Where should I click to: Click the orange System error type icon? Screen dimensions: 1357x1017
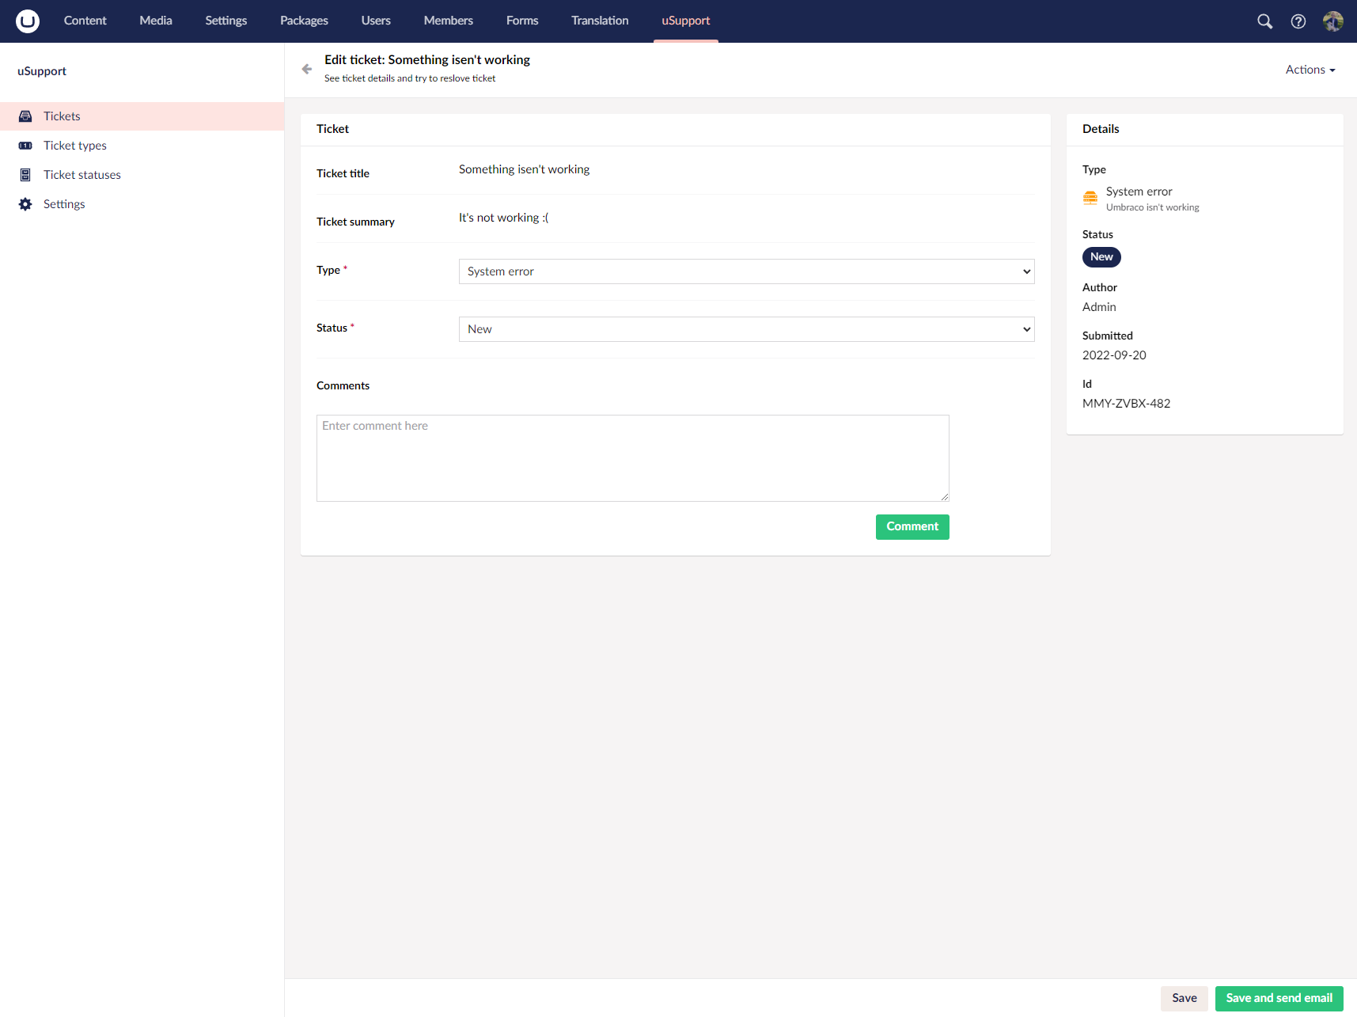pos(1090,198)
